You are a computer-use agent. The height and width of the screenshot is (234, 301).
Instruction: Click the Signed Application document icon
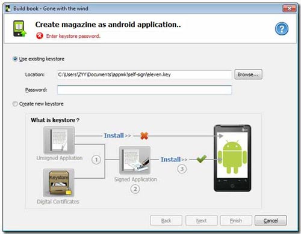coord(135,160)
